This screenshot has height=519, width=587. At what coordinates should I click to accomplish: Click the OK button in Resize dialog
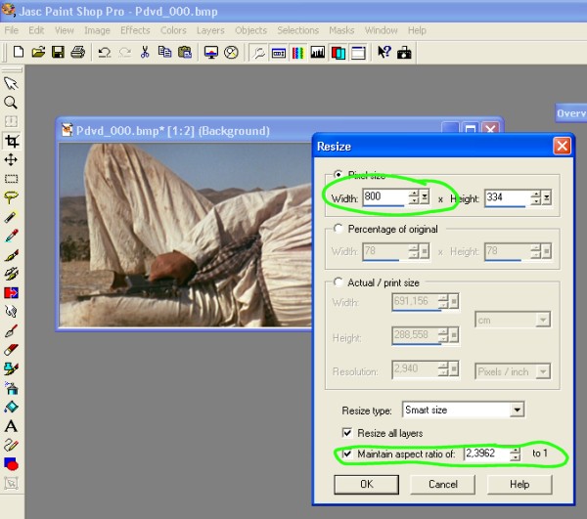point(366,484)
